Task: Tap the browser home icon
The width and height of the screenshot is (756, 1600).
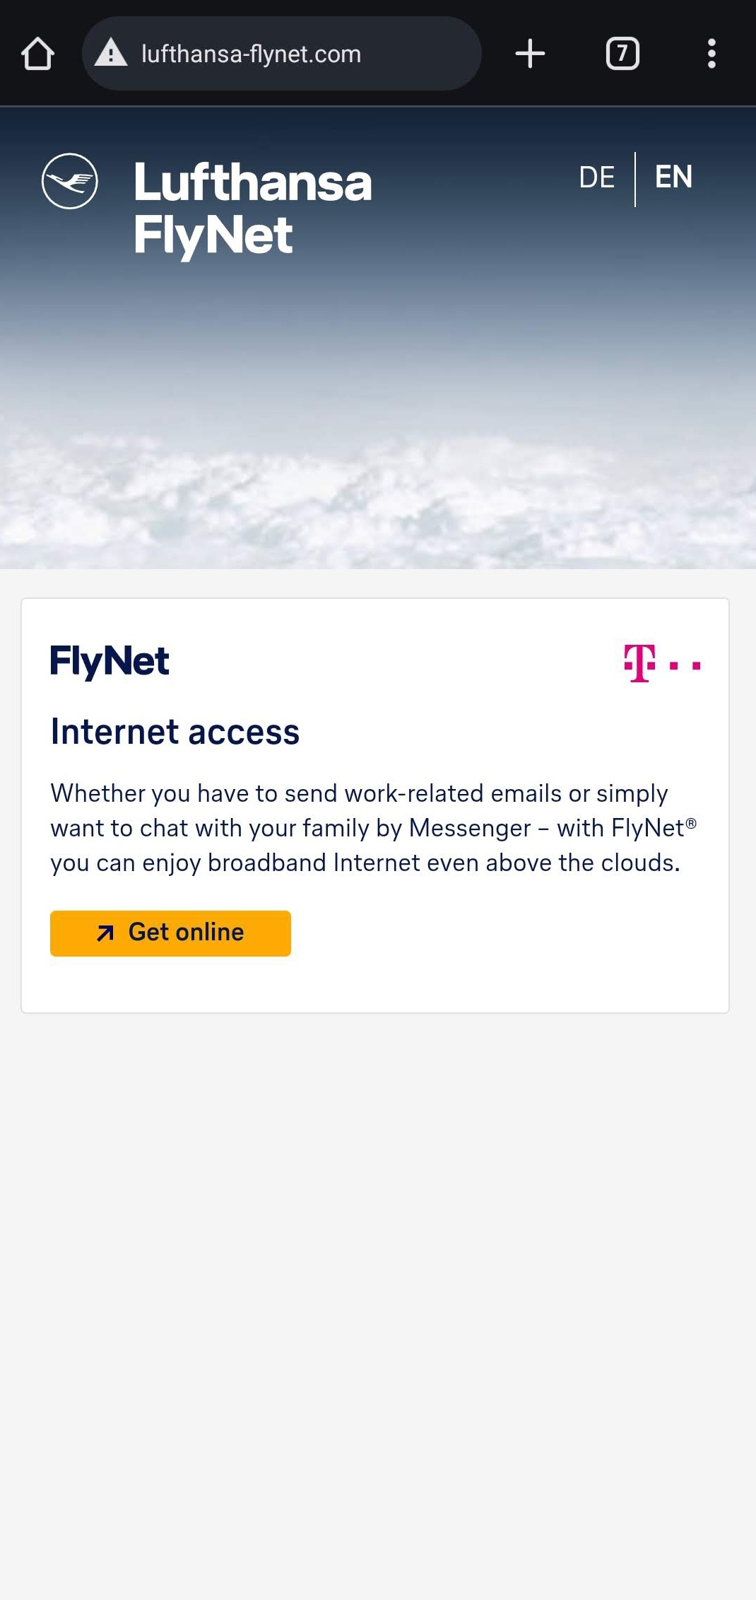Action: (x=37, y=54)
